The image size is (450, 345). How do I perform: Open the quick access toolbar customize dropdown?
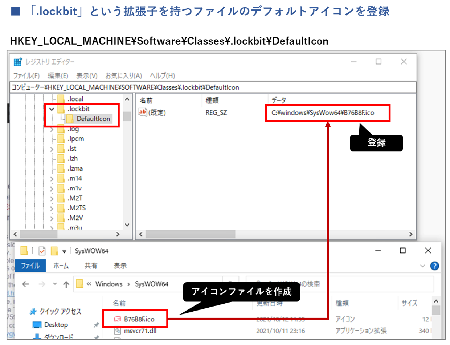[65, 251]
